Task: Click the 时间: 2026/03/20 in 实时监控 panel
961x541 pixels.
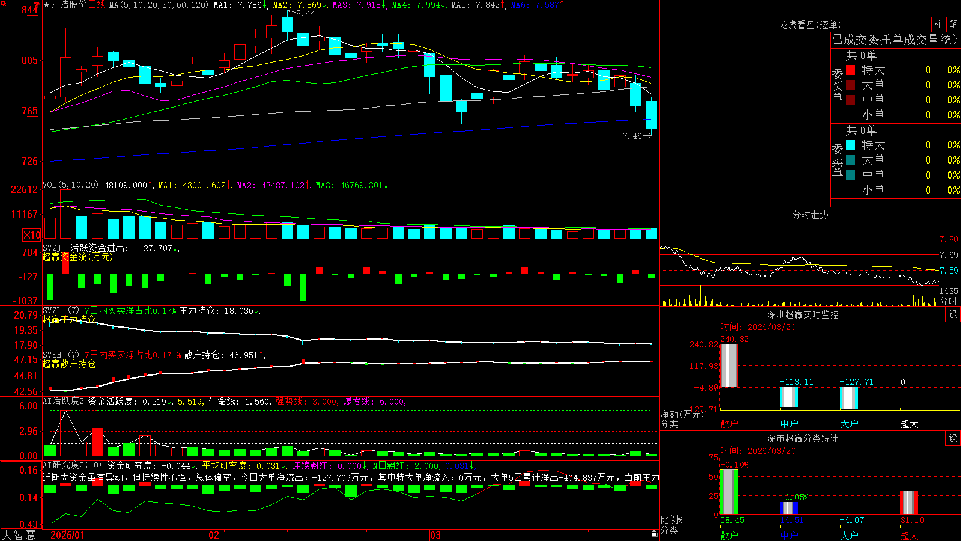Action: click(758, 327)
